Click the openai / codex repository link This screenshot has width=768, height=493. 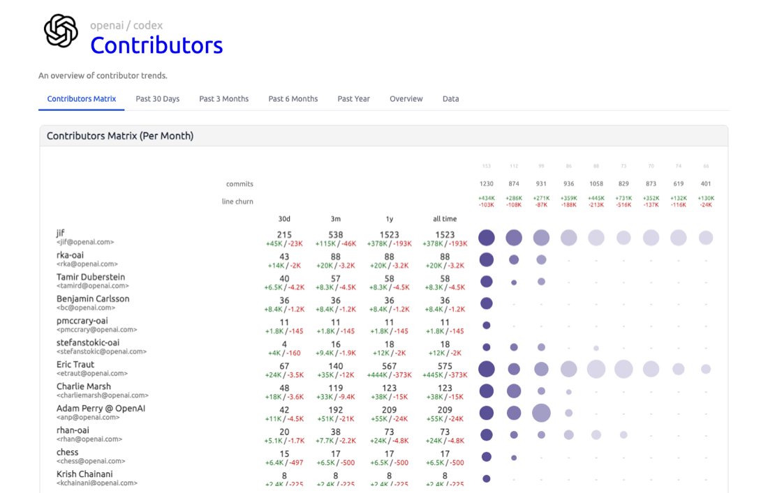(126, 25)
